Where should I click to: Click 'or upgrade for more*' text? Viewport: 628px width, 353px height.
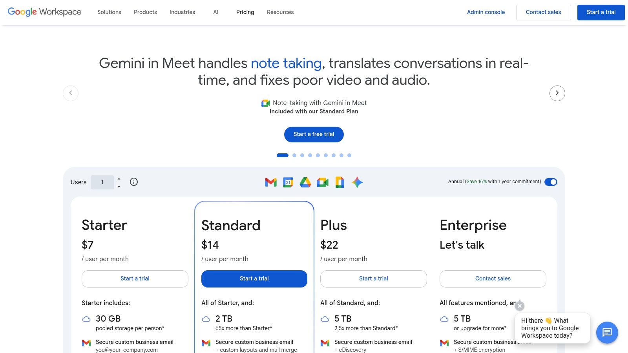480,328
